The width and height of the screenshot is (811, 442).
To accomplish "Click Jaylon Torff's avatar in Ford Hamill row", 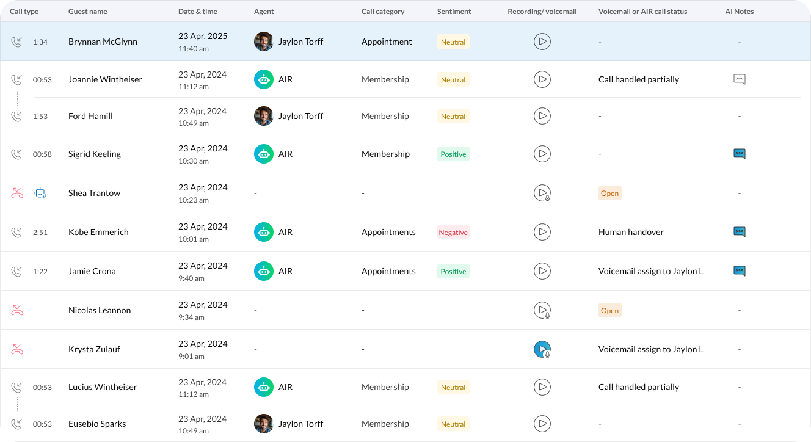I will pyautogui.click(x=263, y=116).
